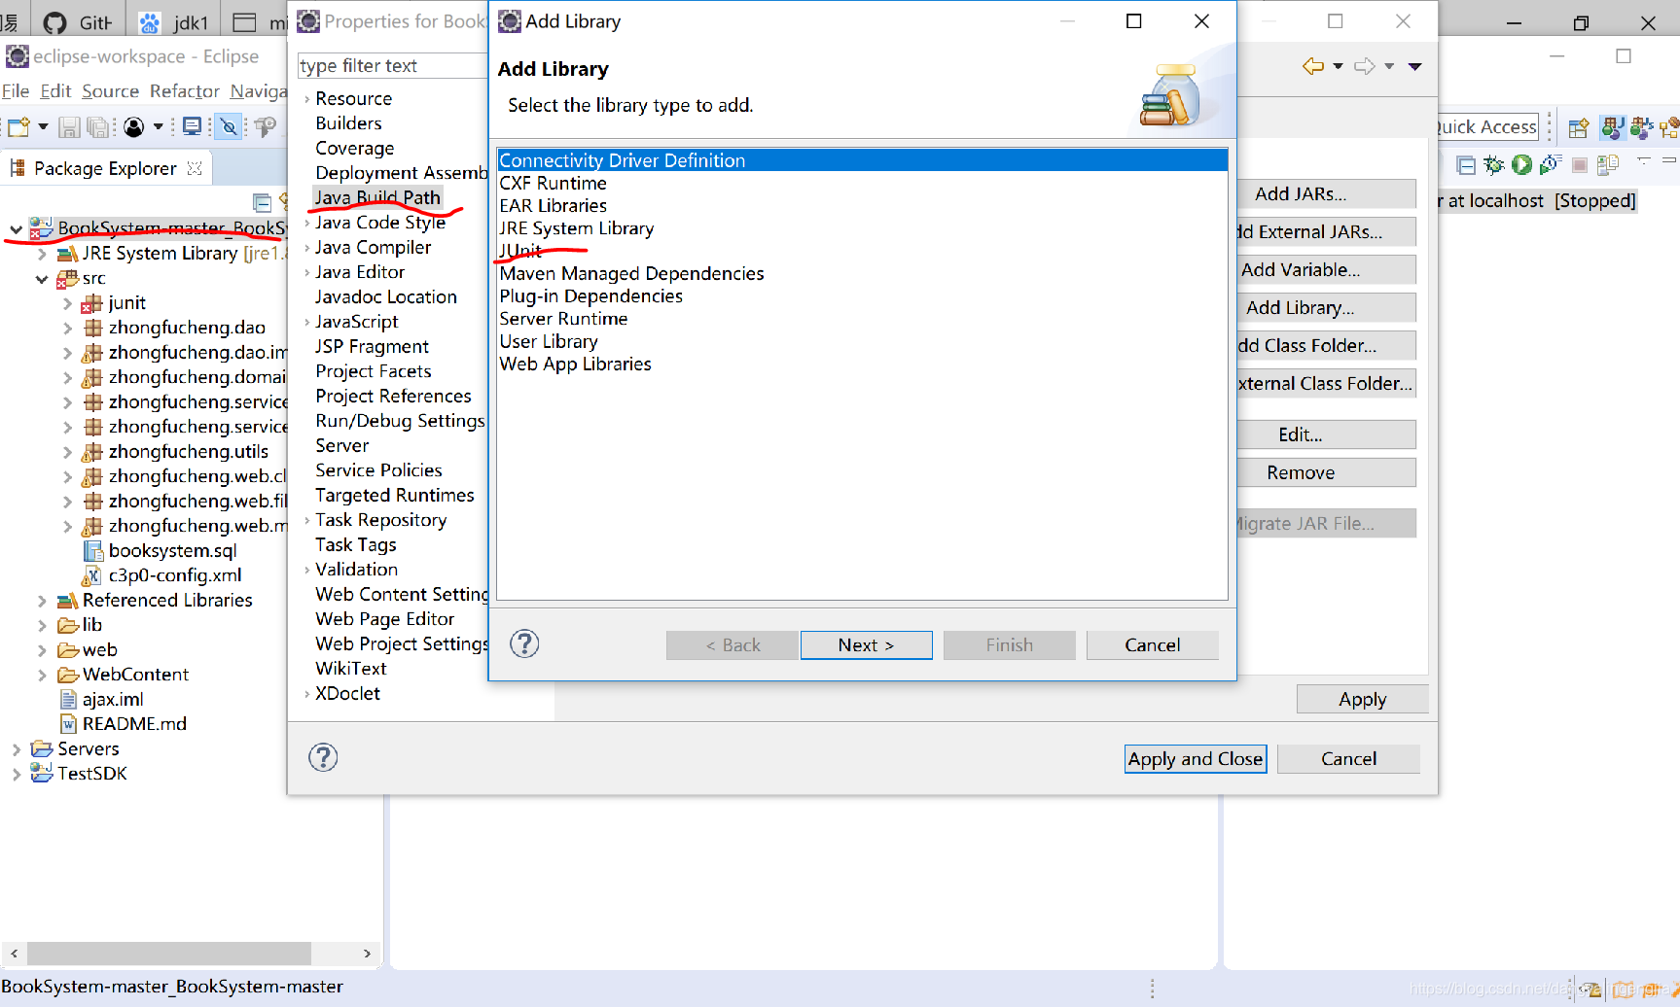Viewport: 1680px width, 1007px height.
Task: Select c3p0-config.xml file
Action: [x=174, y=575]
